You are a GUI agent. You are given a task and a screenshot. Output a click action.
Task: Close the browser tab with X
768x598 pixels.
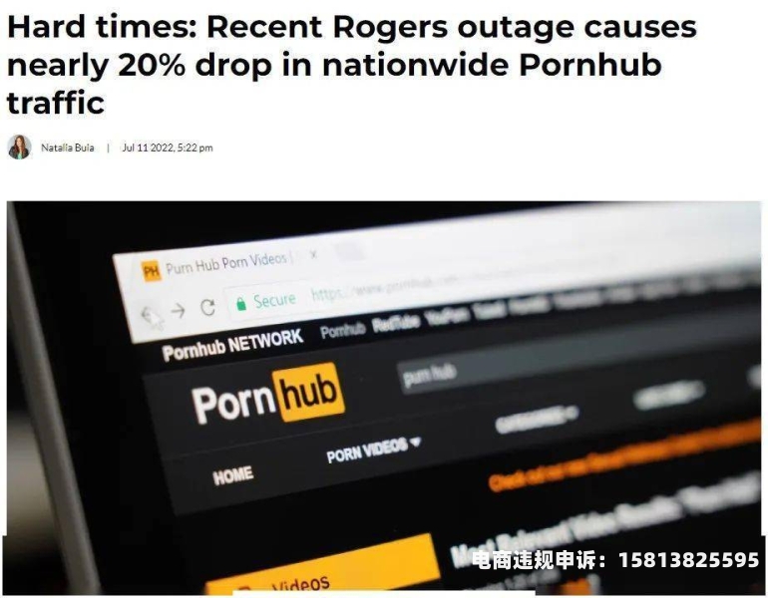[314, 254]
